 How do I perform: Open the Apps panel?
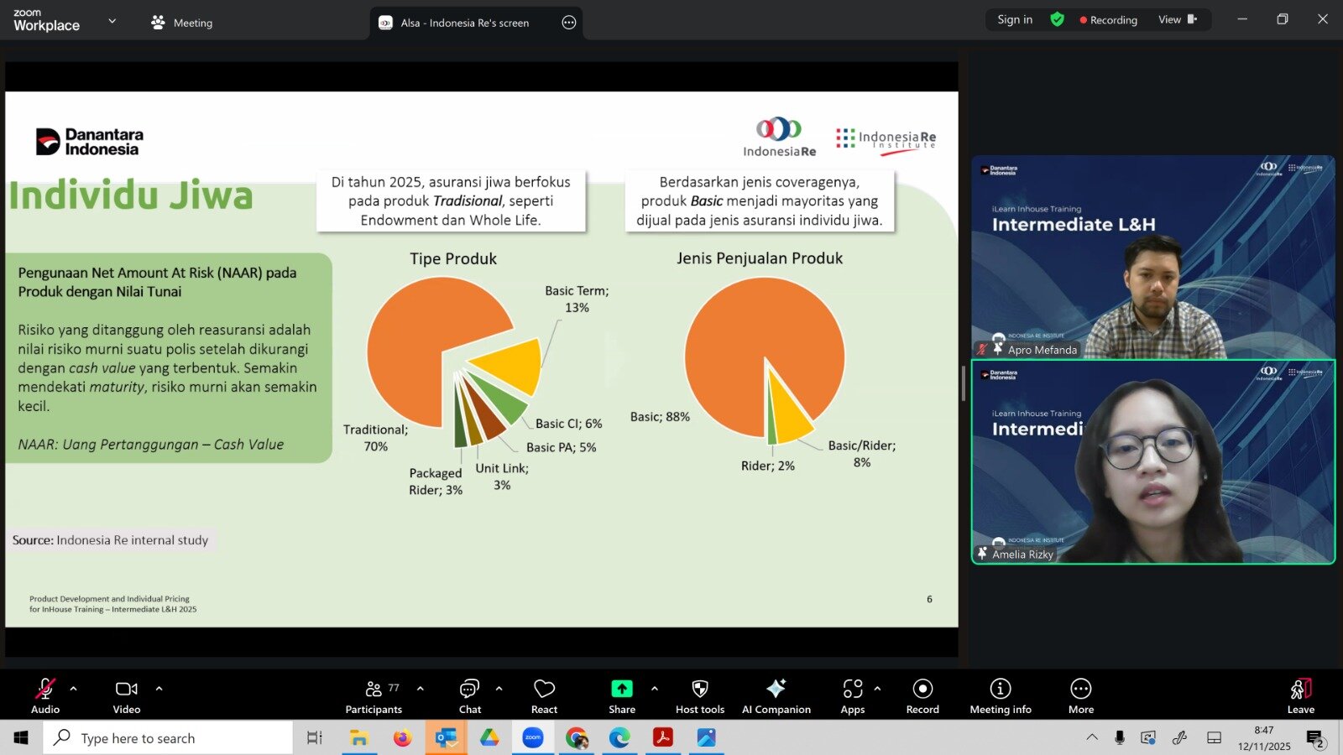[x=852, y=695]
